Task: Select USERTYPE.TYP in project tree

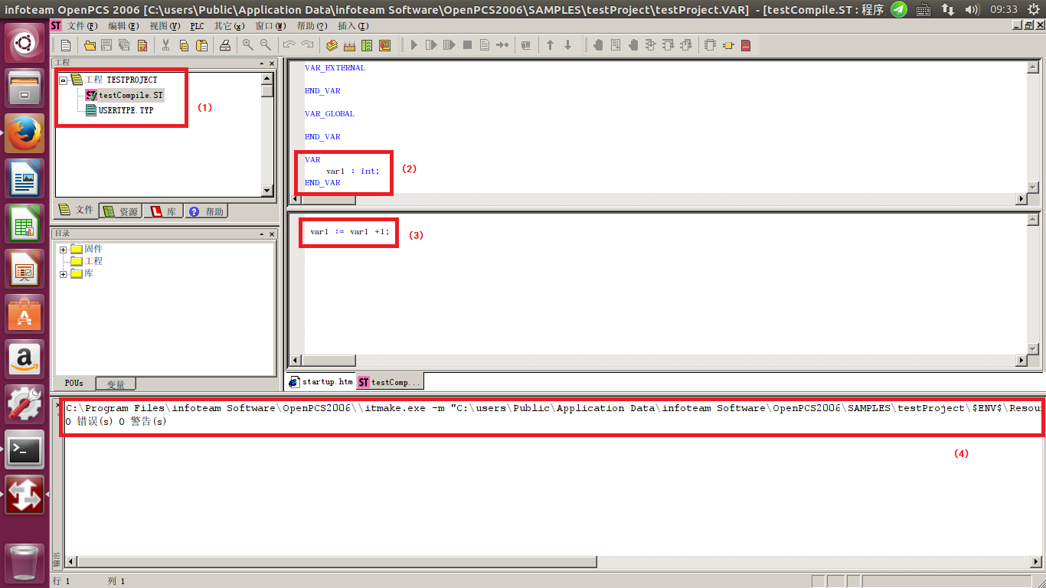Action: (119, 110)
